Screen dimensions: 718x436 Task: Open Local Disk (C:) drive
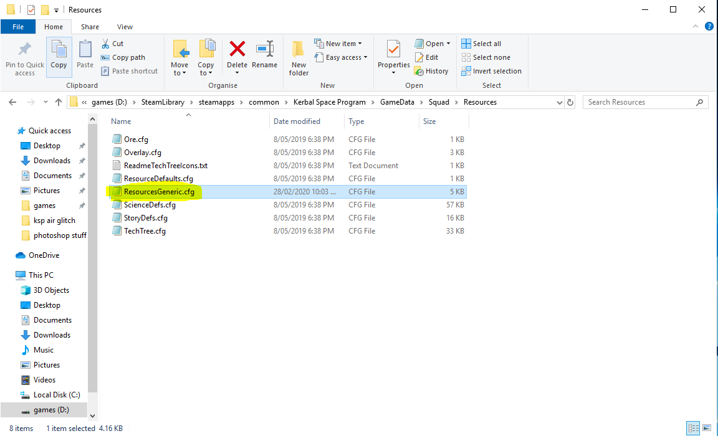click(x=56, y=395)
